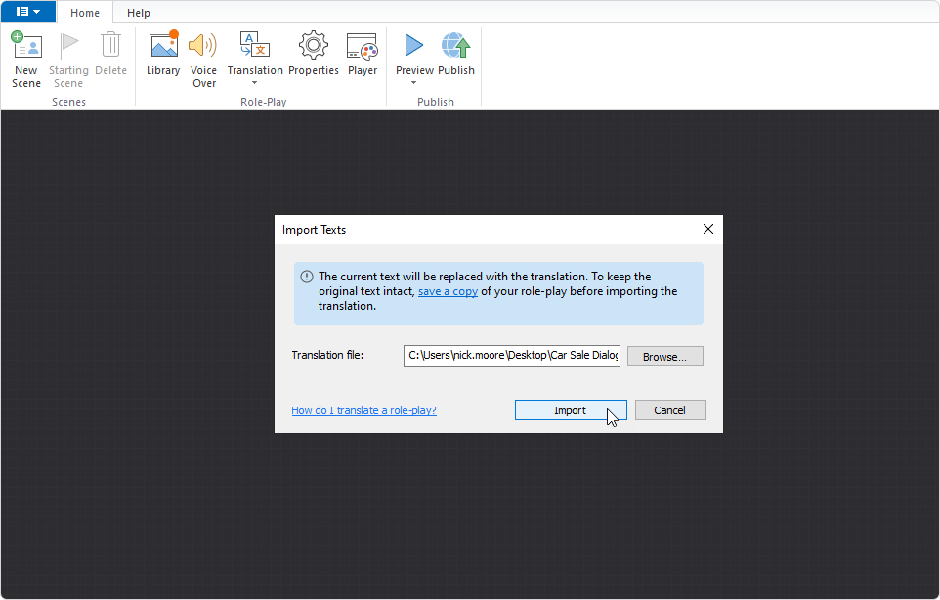
Task: Switch to the Help ribbon tab
Action: tap(139, 13)
